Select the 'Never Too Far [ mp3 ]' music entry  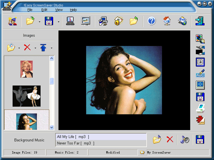coord(101,143)
